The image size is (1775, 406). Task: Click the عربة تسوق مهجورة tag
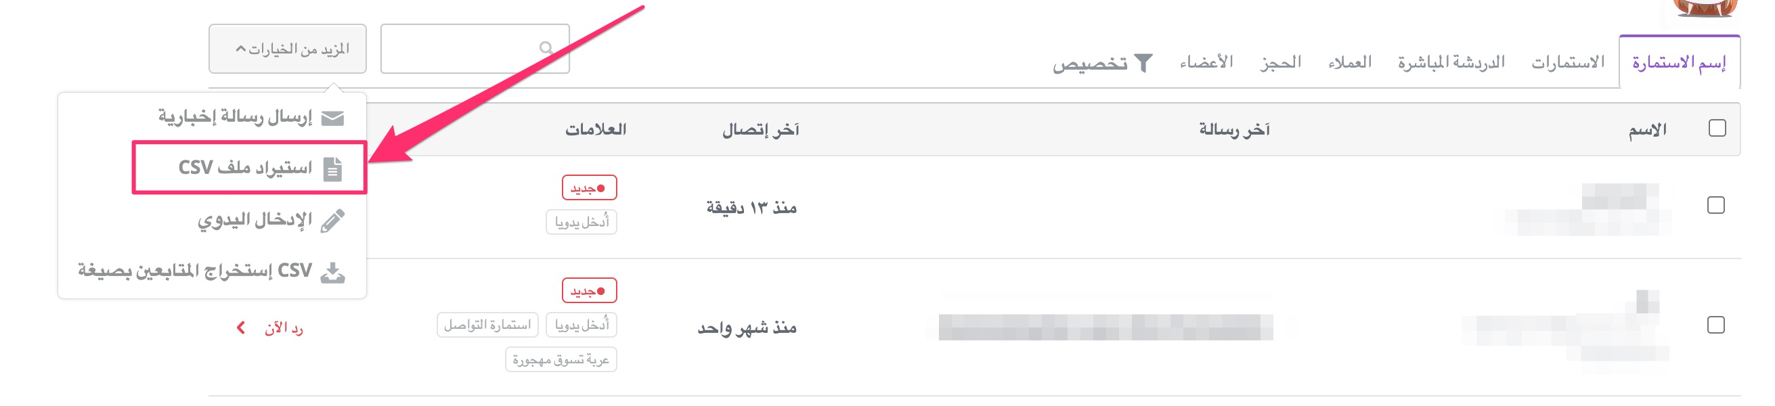pos(561,360)
